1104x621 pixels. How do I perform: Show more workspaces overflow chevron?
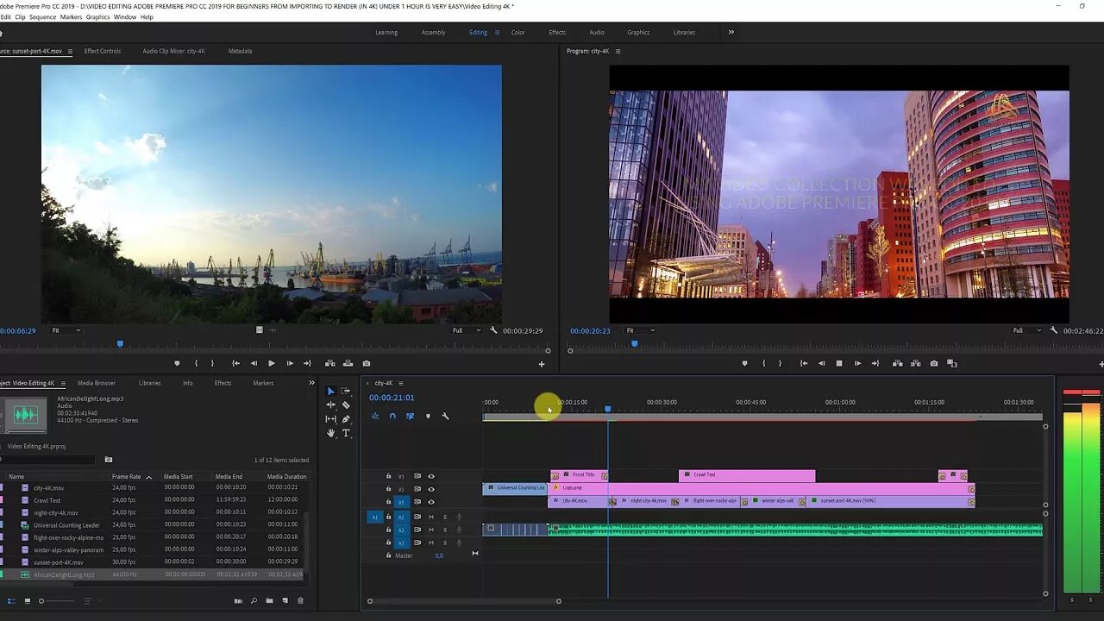(731, 32)
